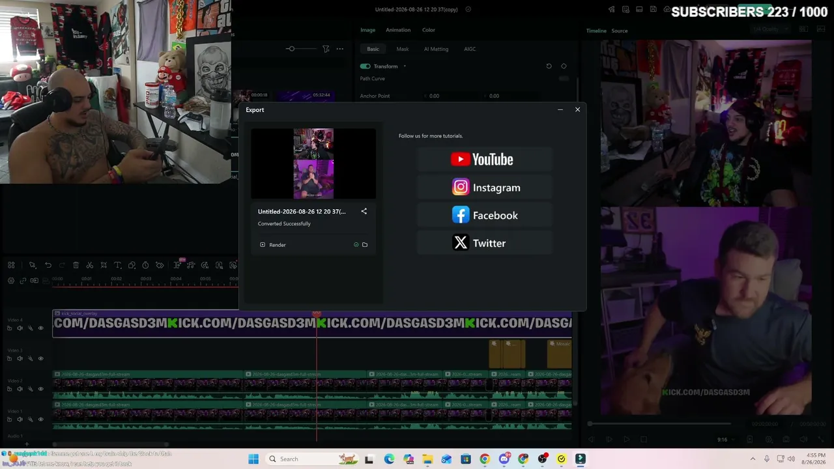Lock the Video 2 track
834x469 pixels.
(x=9, y=389)
